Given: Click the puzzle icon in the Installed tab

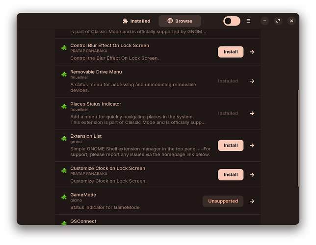Looking at the screenshot, I should pyautogui.click(x=125, y=21).
